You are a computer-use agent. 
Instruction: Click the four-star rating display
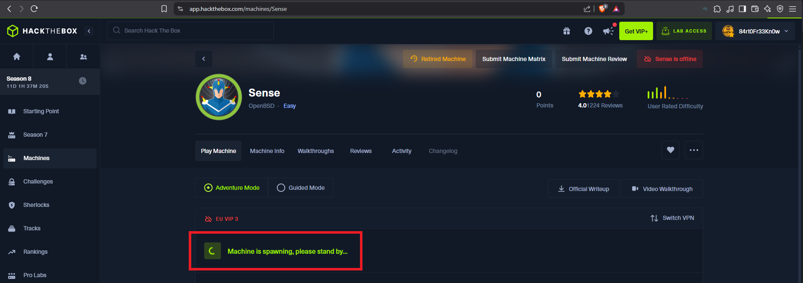[599, 94]
